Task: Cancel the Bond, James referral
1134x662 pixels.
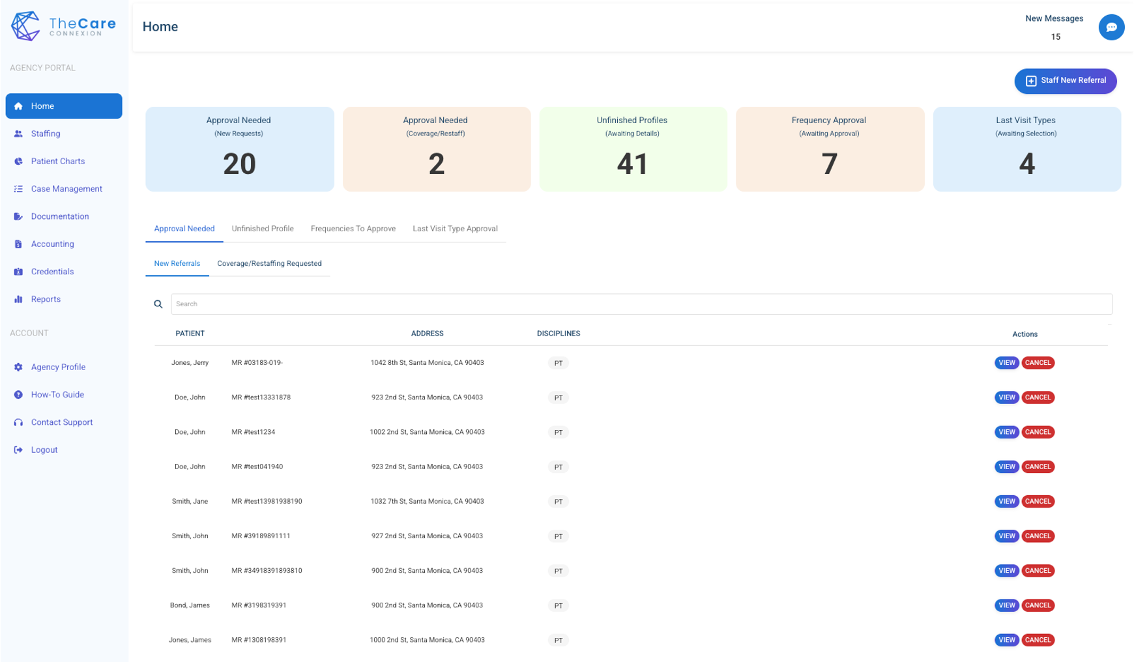Action: pos(1038,605)
